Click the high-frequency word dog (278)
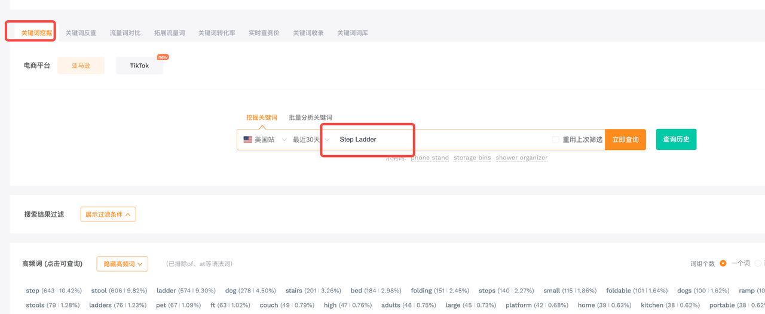The image size is (765, 314). [x=250, y=291]
